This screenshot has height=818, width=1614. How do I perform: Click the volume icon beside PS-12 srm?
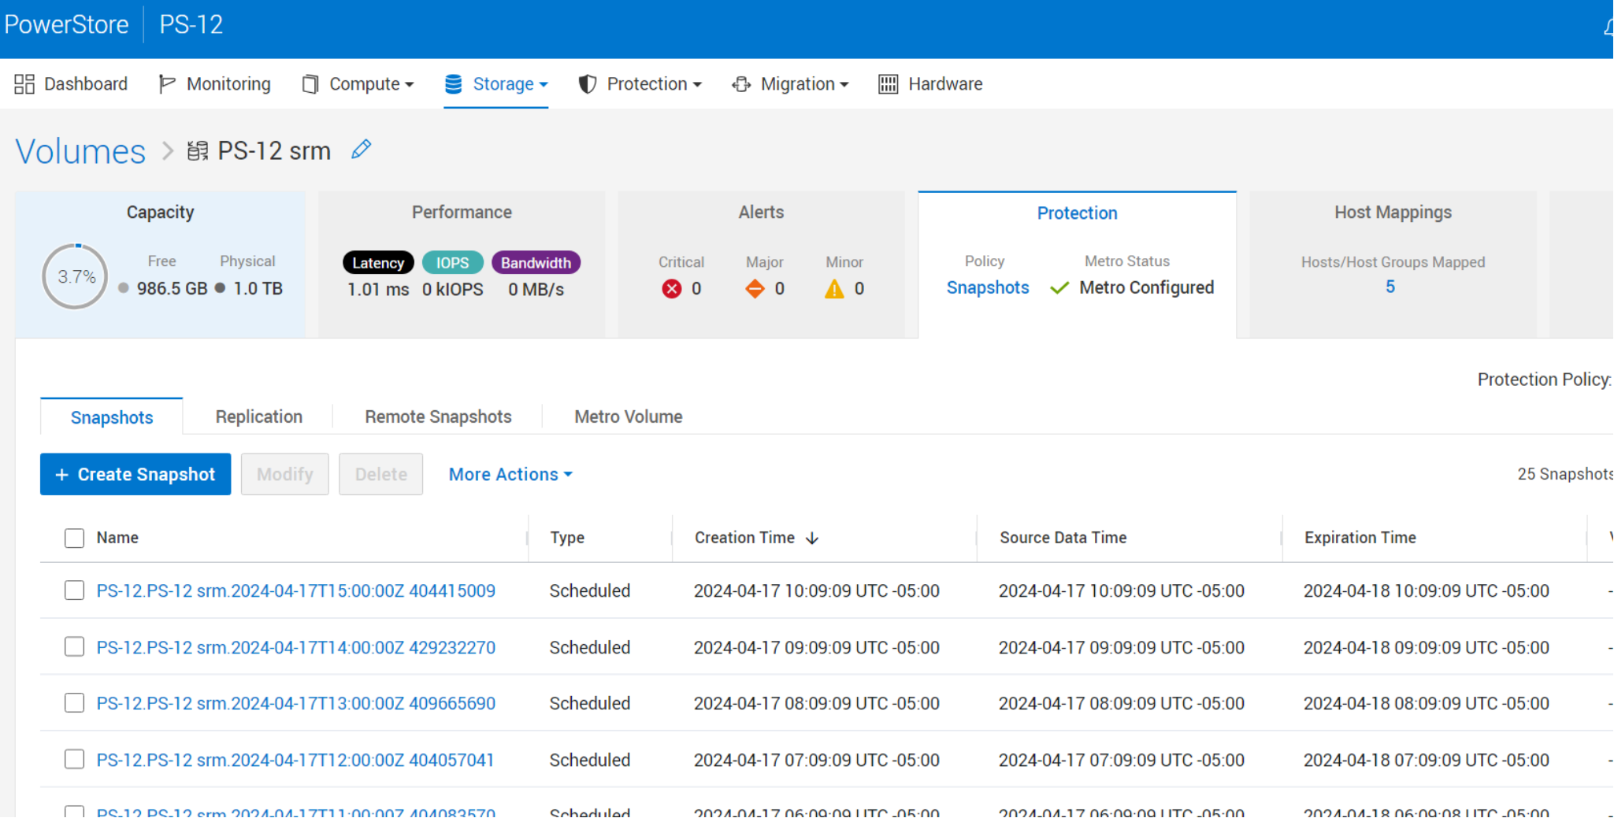coord(198,150)
